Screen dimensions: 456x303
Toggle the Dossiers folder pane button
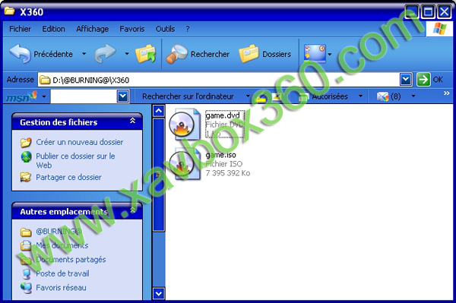coord(265,54)
